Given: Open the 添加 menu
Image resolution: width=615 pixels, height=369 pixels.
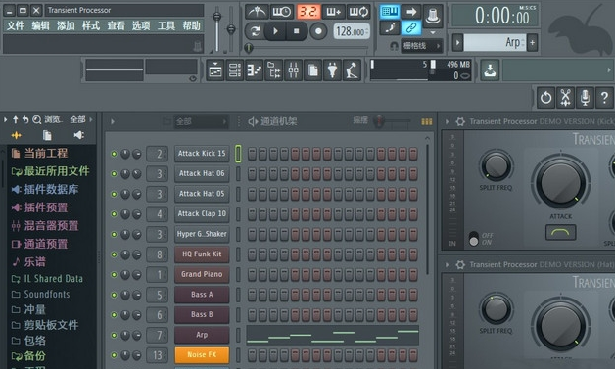Looking at the screenshot, I should (66, 25).
